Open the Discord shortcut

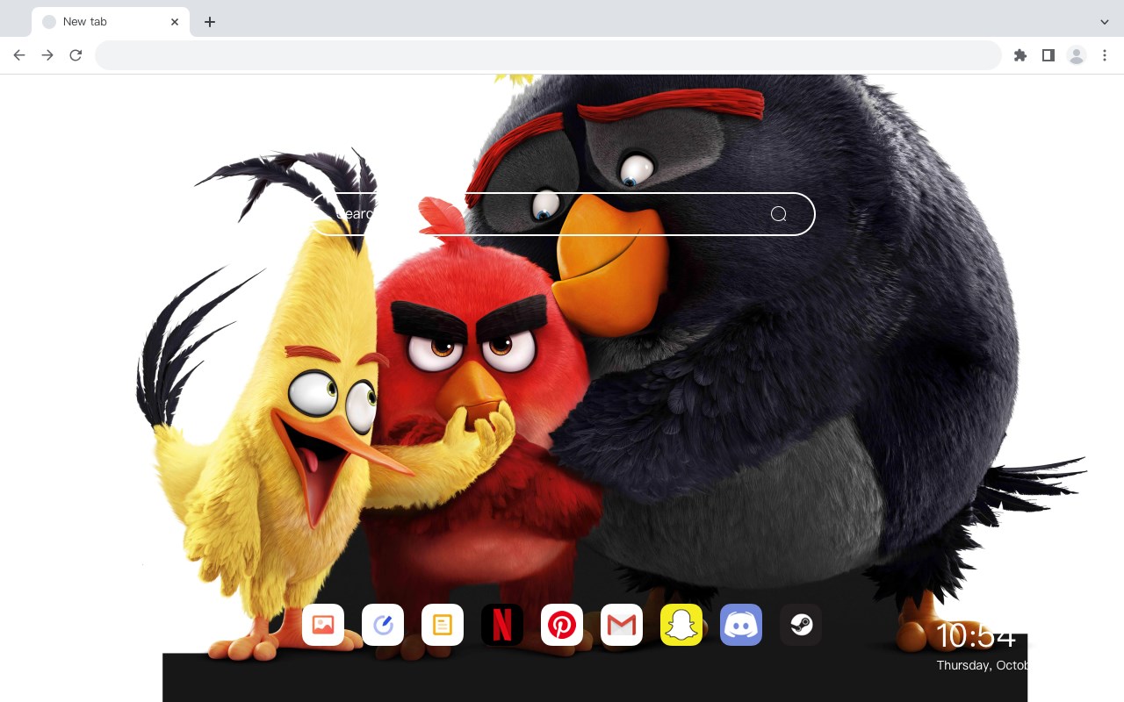(741, 625)
